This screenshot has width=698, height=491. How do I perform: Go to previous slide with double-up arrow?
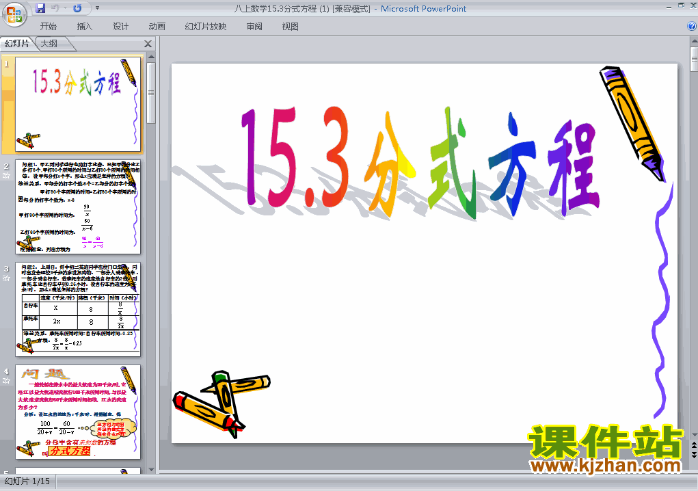[x=695, y=445]
